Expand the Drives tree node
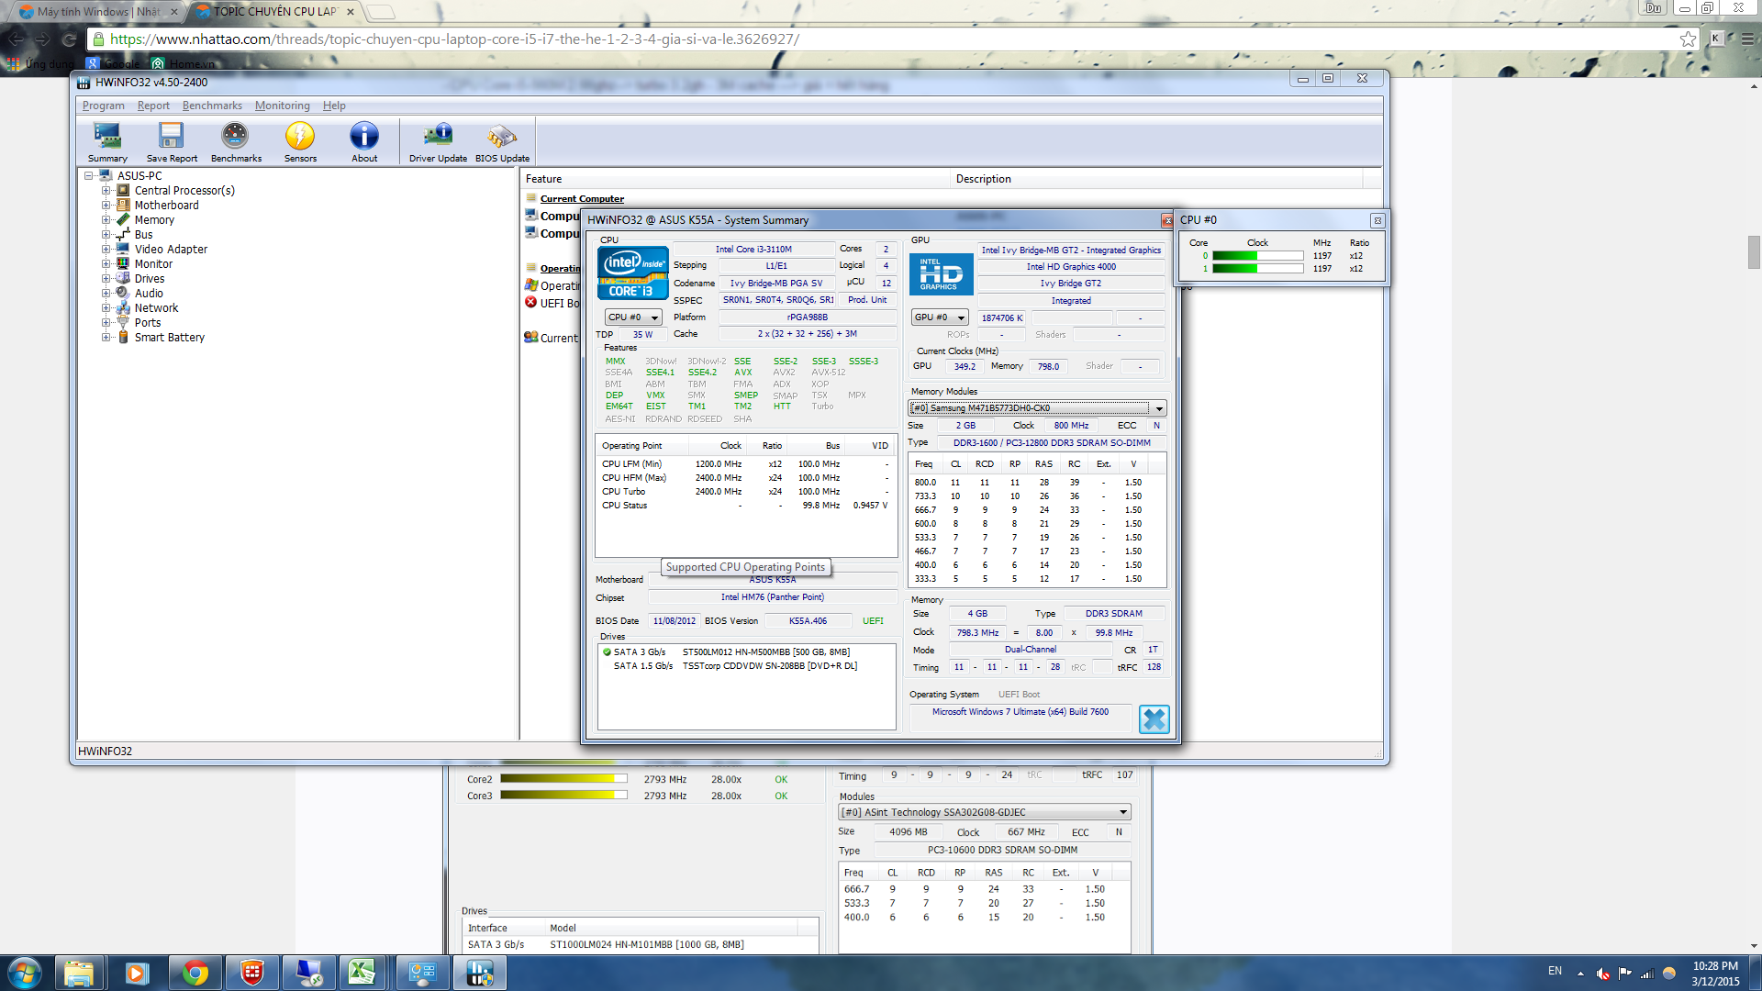Image resolution: width=1762 pixels, height=991 pixels. coord(106,279)
